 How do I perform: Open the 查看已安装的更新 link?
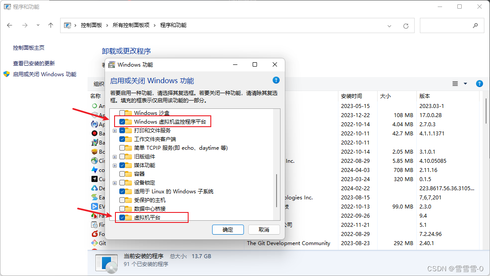click(34, 64)
